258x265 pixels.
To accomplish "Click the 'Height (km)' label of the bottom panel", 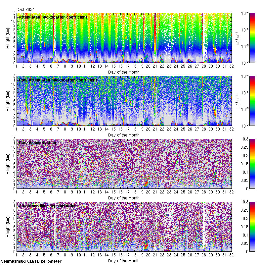I will [x=8, y=227].
